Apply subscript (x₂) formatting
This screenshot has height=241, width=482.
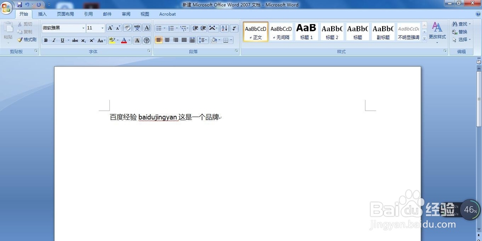click(83, 40)
